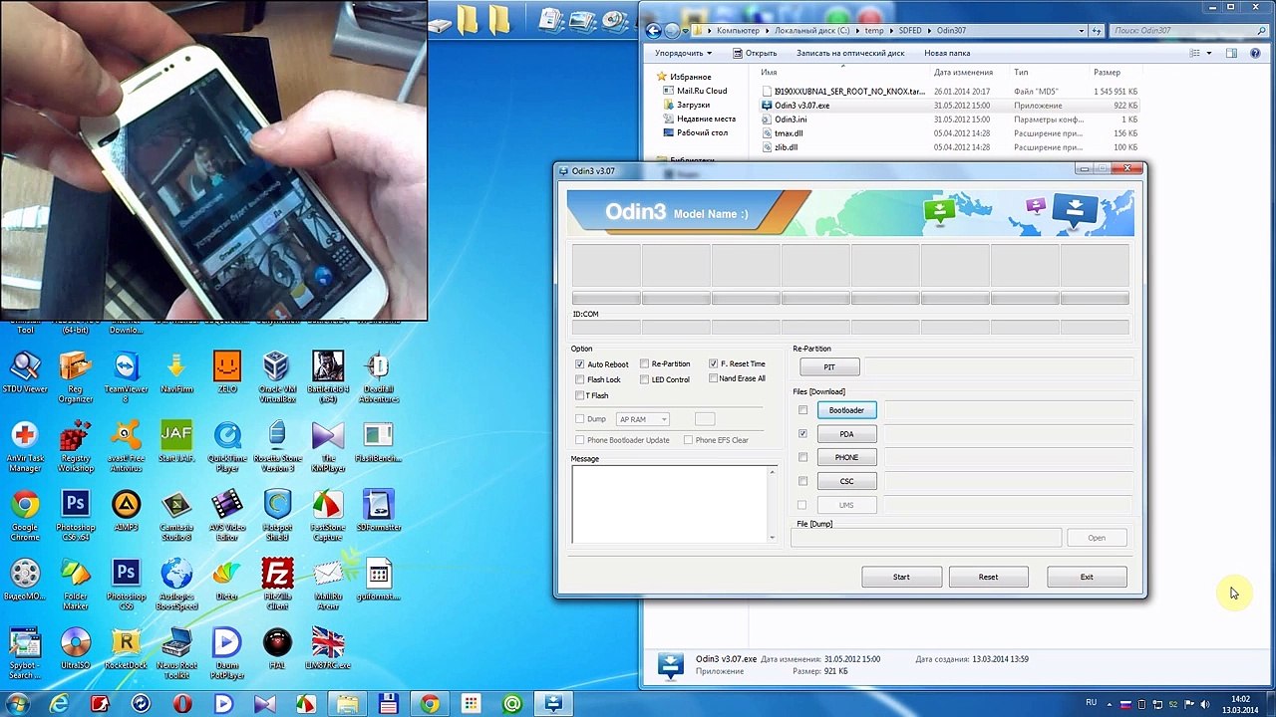Expand the Упорядочить menu in Explorer

[684, 53]
